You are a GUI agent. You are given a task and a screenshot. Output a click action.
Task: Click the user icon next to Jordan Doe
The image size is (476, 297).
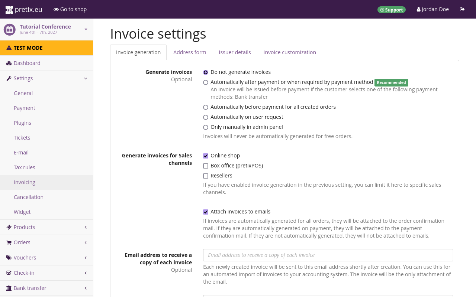[x=419, y=9]
